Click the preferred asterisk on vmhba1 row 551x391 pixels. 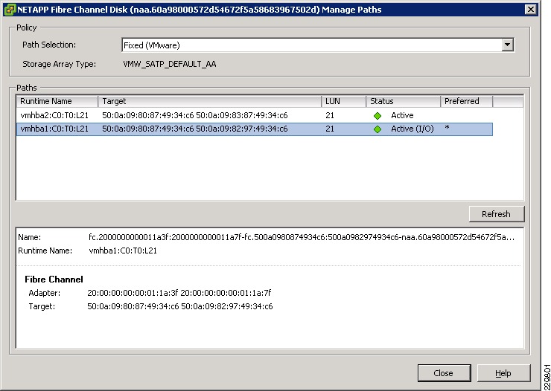click(x=447, y=129)
